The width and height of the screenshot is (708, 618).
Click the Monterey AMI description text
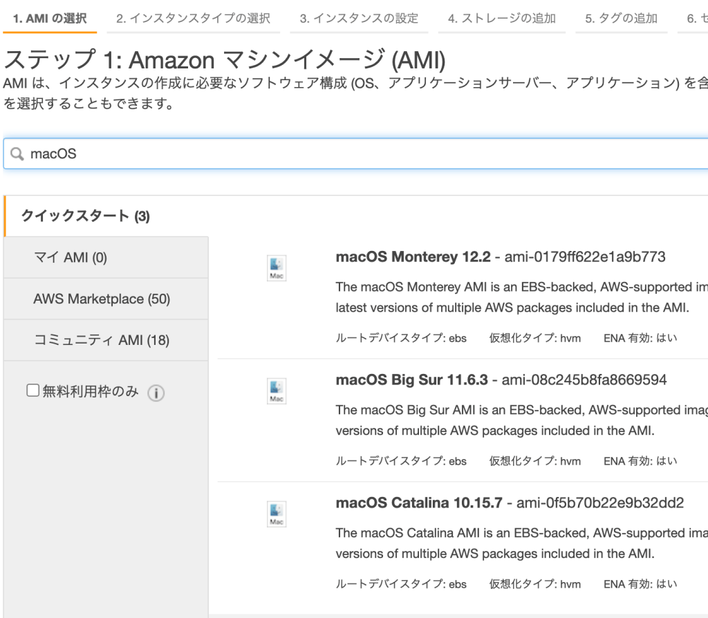(x=521, y=297)
